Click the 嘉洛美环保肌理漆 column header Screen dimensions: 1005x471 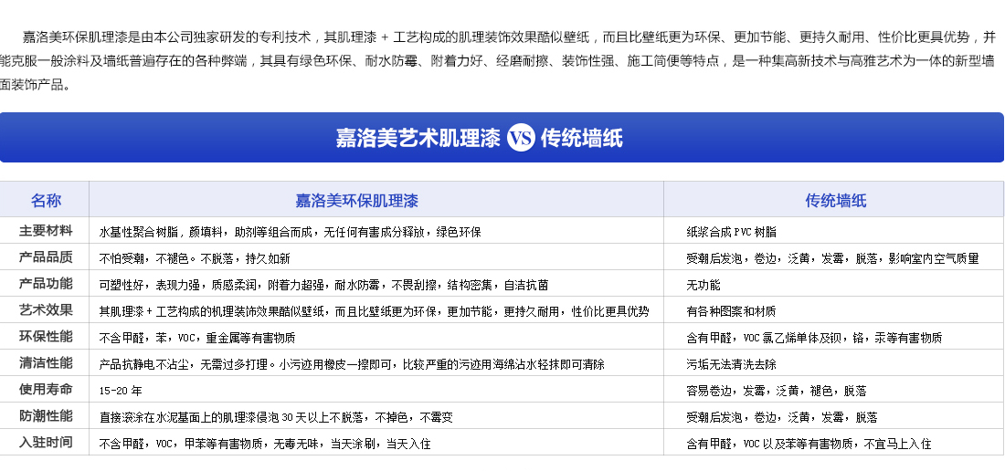(x=356, y=200)
